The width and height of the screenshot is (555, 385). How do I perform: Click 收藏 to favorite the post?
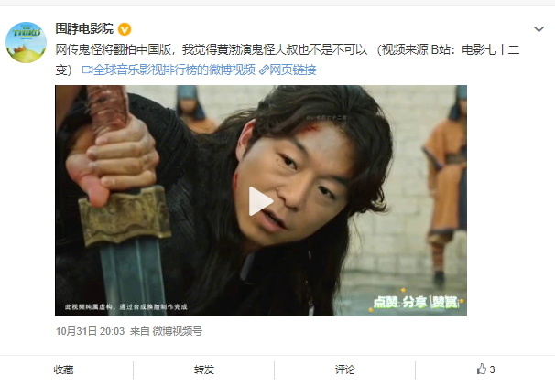64,369
